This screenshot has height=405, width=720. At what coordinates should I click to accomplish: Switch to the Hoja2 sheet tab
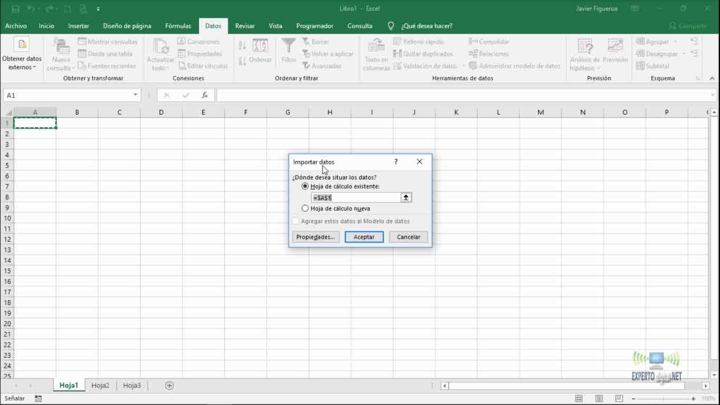(x=100, y=385)
